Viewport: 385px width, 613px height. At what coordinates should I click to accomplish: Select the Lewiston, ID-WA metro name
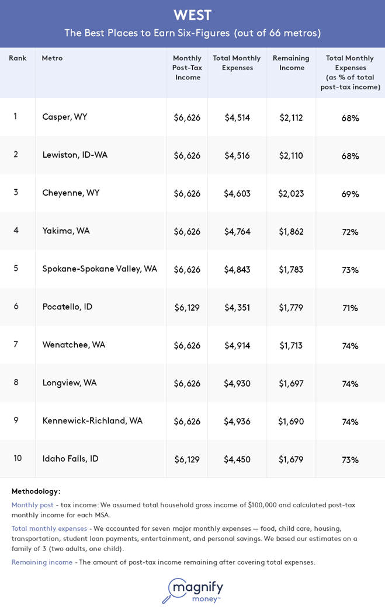[75, 155]
